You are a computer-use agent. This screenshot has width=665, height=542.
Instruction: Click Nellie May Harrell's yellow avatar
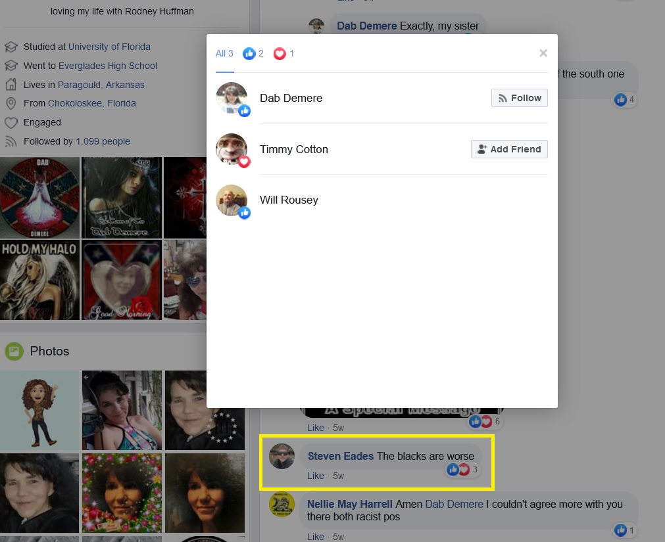pyautogui.click(x=282, y=505)
